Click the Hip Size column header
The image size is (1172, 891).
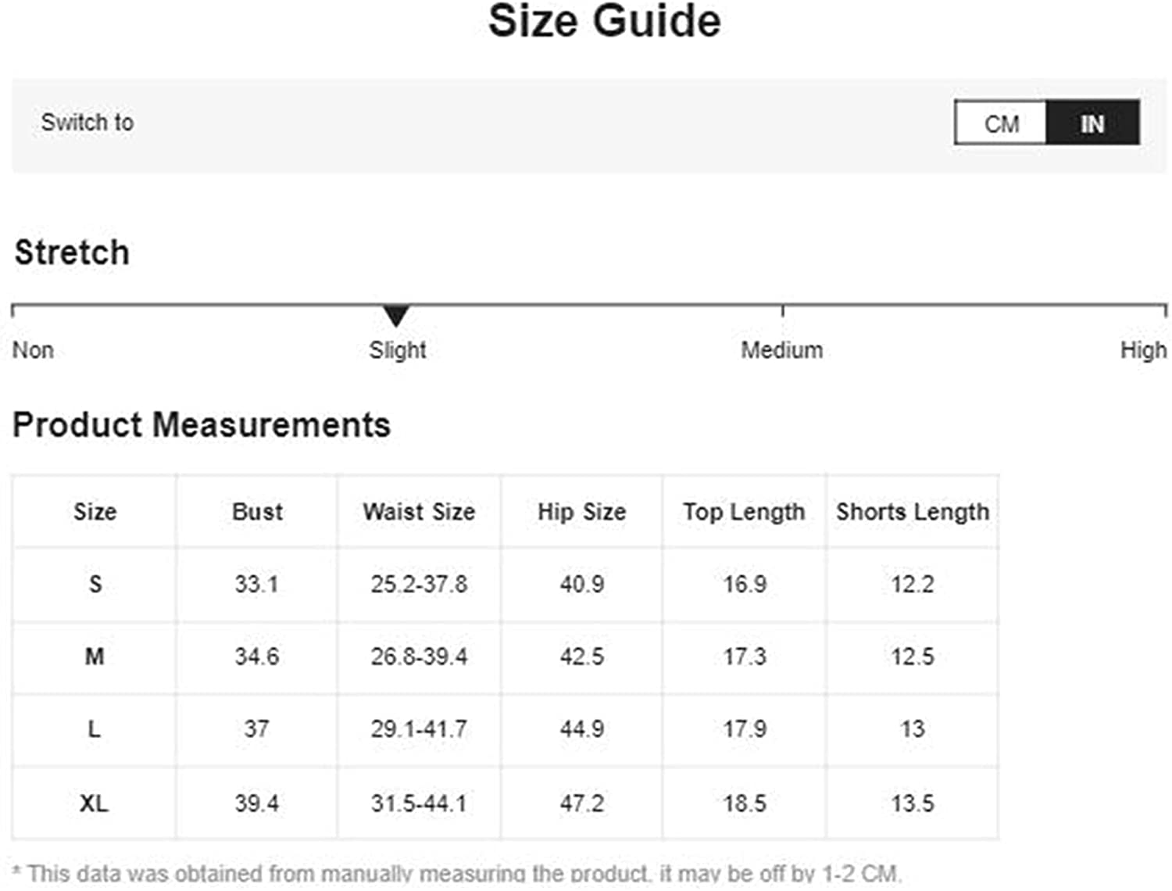[581, 511]
